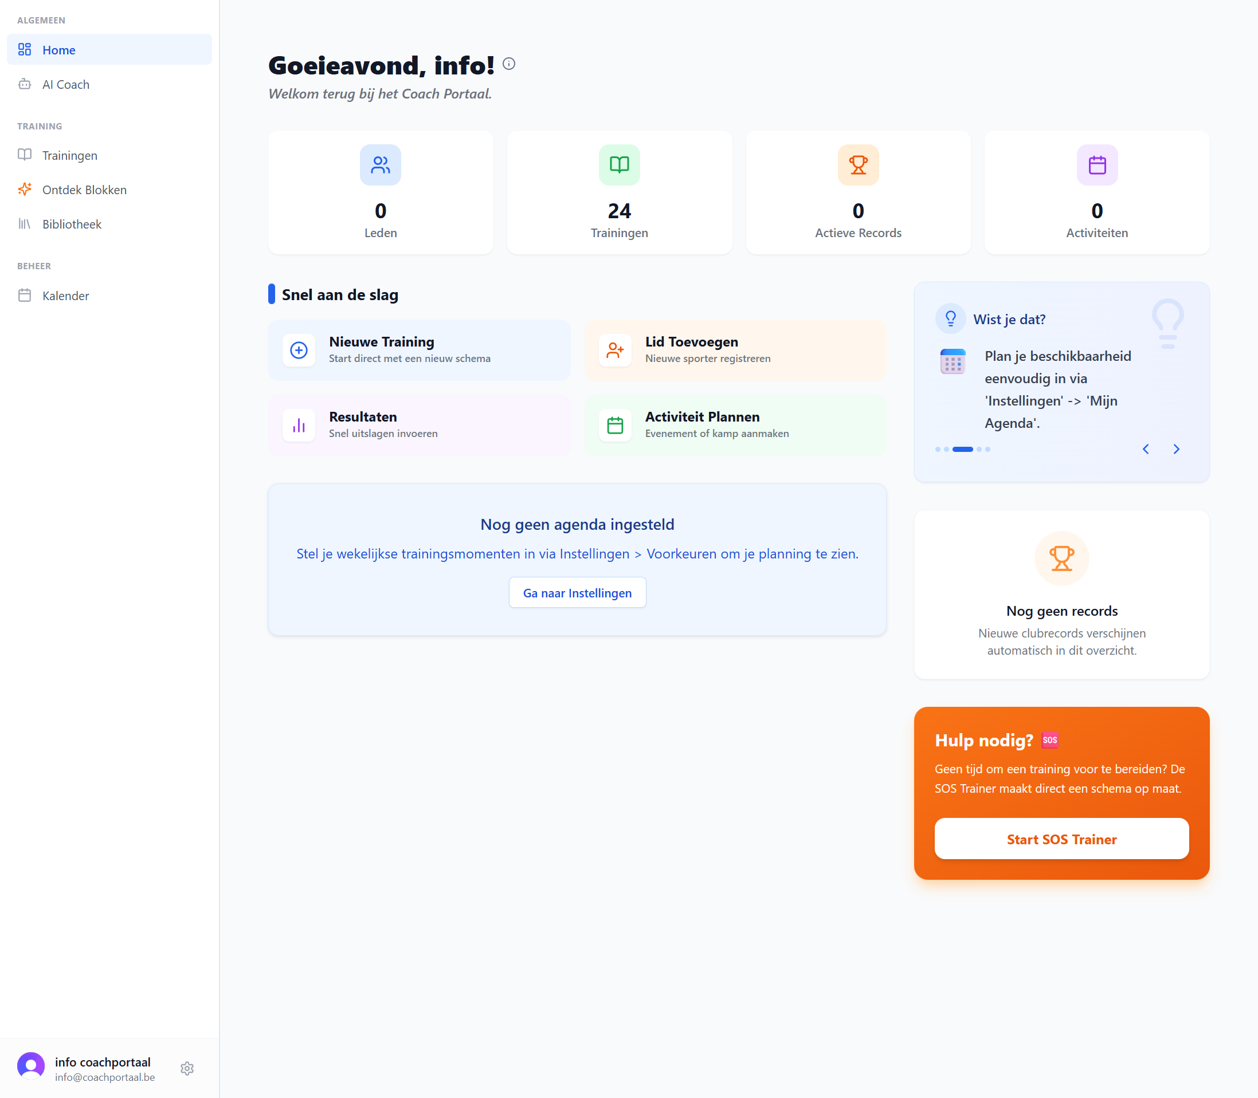
Task: Click the info icon next to the greeting
Action: coord(510,64)
